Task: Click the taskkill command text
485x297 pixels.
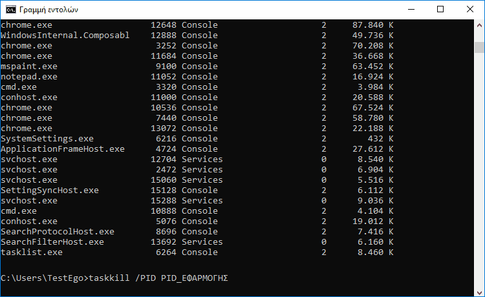Action: [109, 278]
